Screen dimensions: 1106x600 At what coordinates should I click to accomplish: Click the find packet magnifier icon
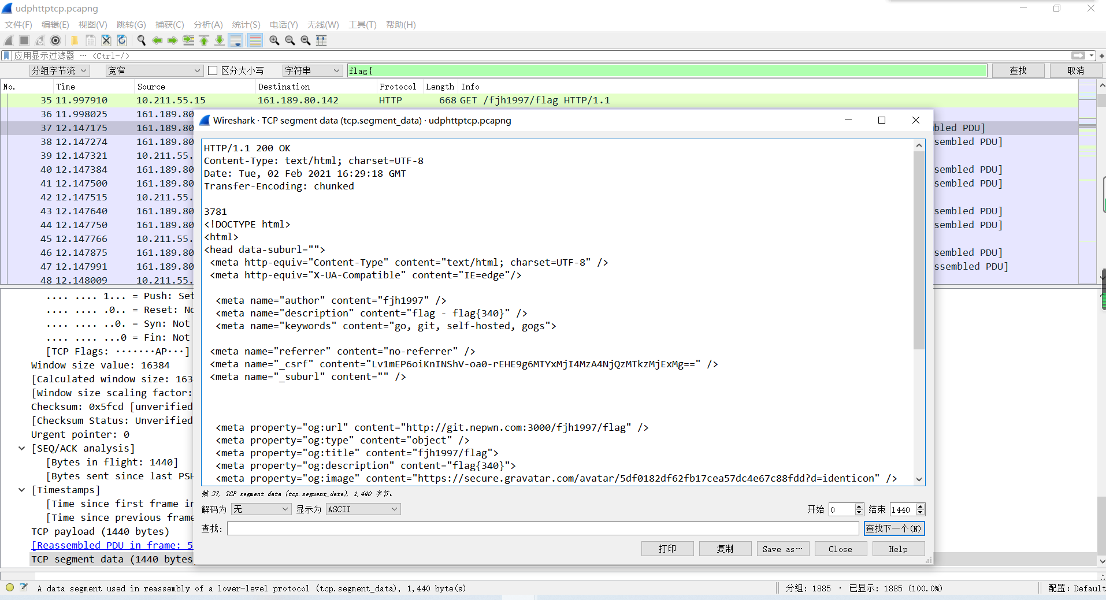pos(141,40)
